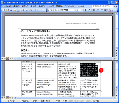Go to next page in upper pane
This screenshot has width=119, height=103.
117,55
